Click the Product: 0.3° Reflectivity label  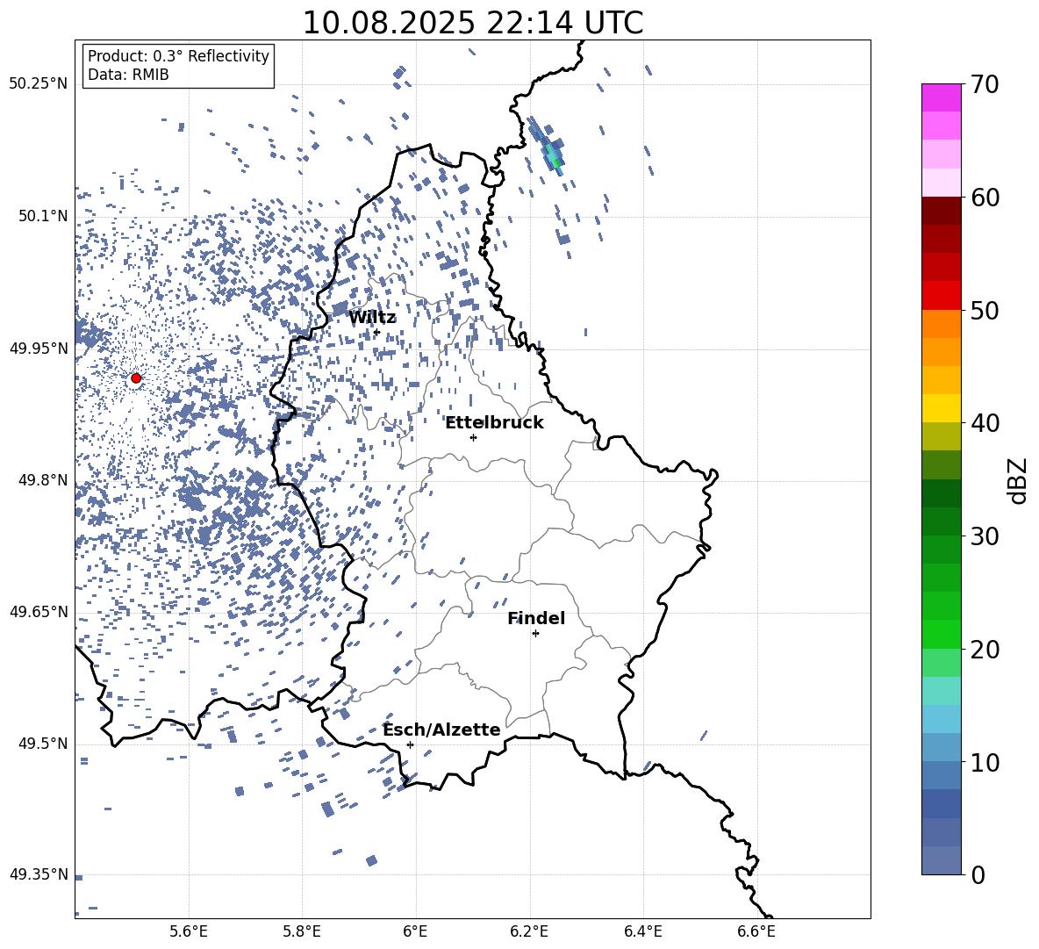pos(178,56)
